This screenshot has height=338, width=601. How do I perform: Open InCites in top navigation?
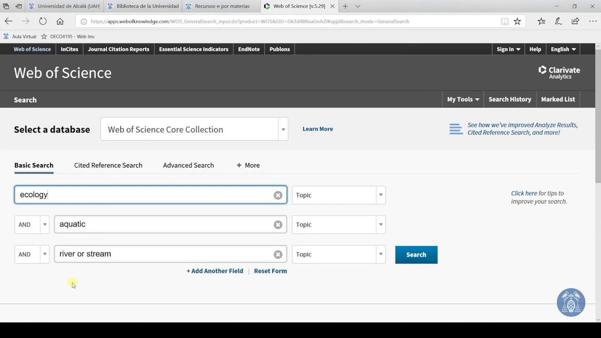tap(69, 49)
